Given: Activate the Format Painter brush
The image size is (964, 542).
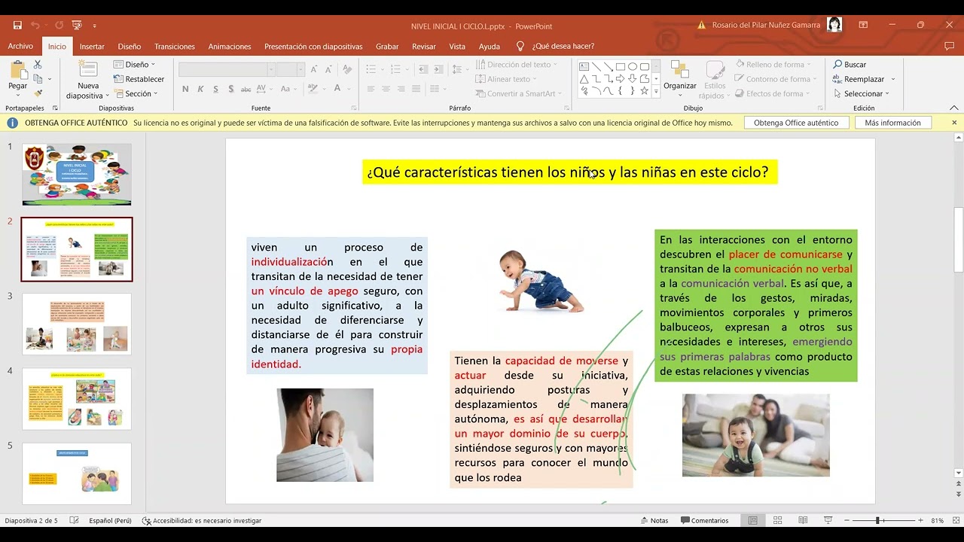Looking at the screenshot, I should (x=38, y=93).
